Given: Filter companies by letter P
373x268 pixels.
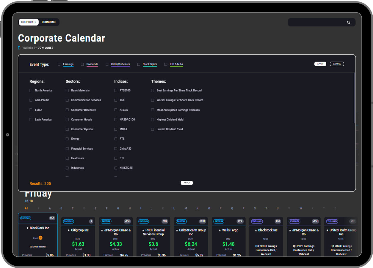Looking at the screenshot, I should 220,208.
